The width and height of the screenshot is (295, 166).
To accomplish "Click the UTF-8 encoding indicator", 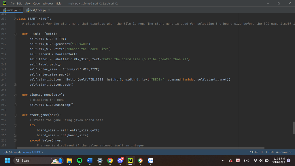I will 270,152.
